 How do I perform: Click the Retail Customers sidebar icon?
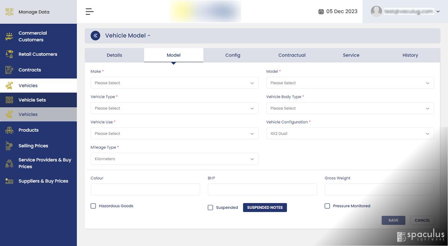tap(9, 54)
